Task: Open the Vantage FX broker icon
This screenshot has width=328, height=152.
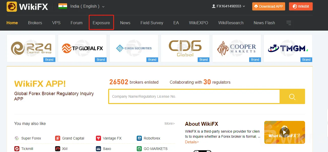Action: pyautogui.click(x=98, y=138)
